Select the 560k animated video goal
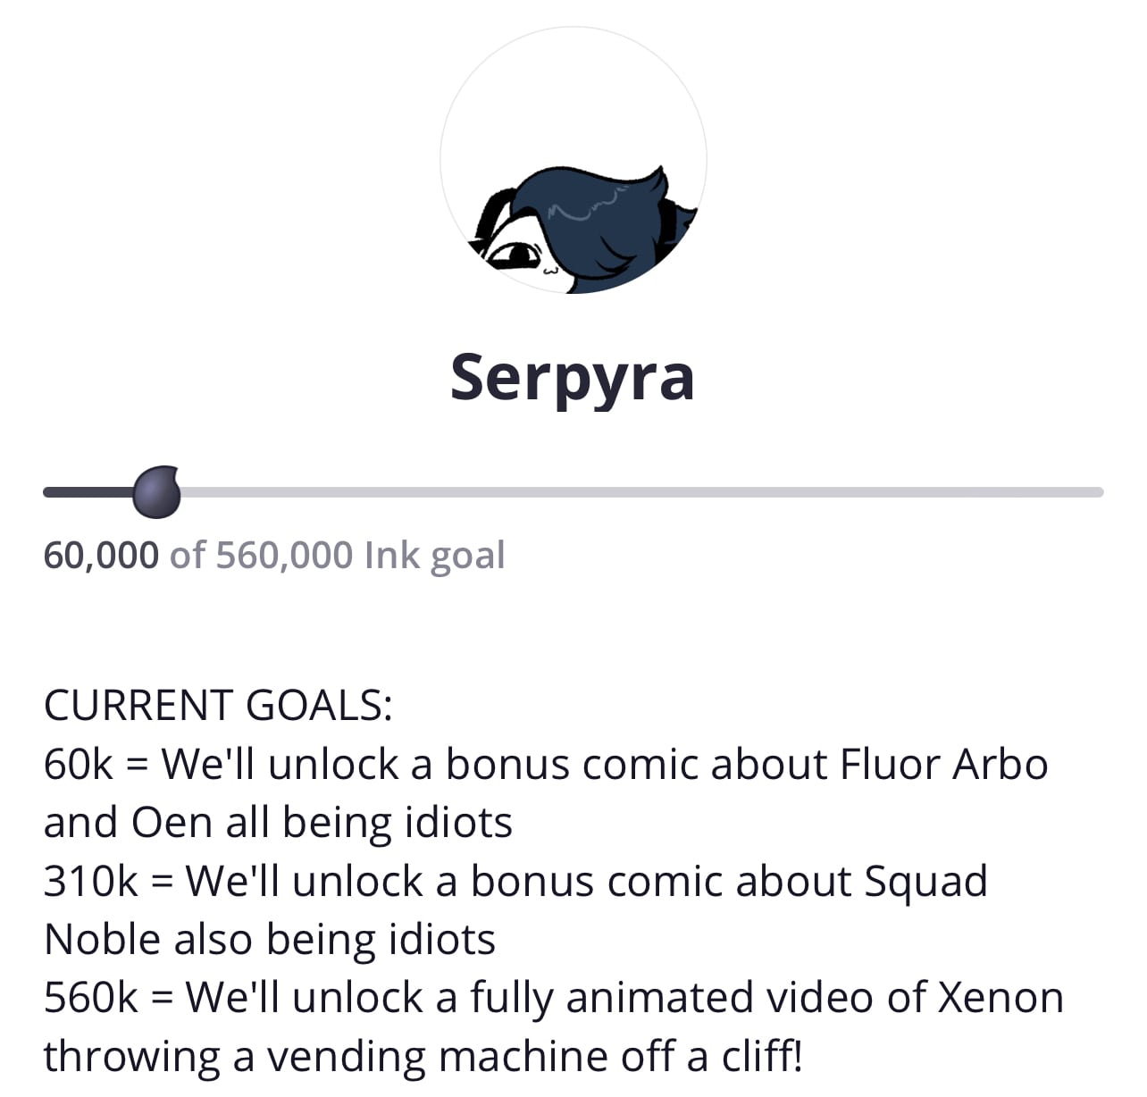Screen dimensions: 1147x1097 [554, 1026]
